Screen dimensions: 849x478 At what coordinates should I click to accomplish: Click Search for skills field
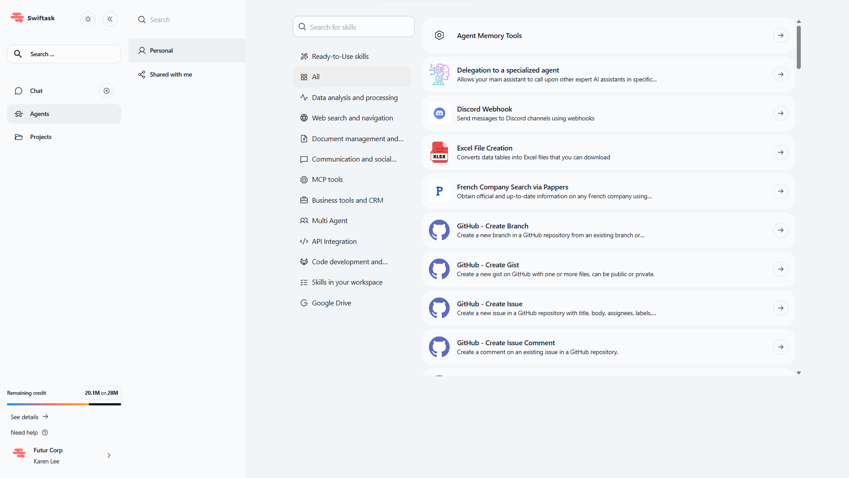click(x=354, y=27)
